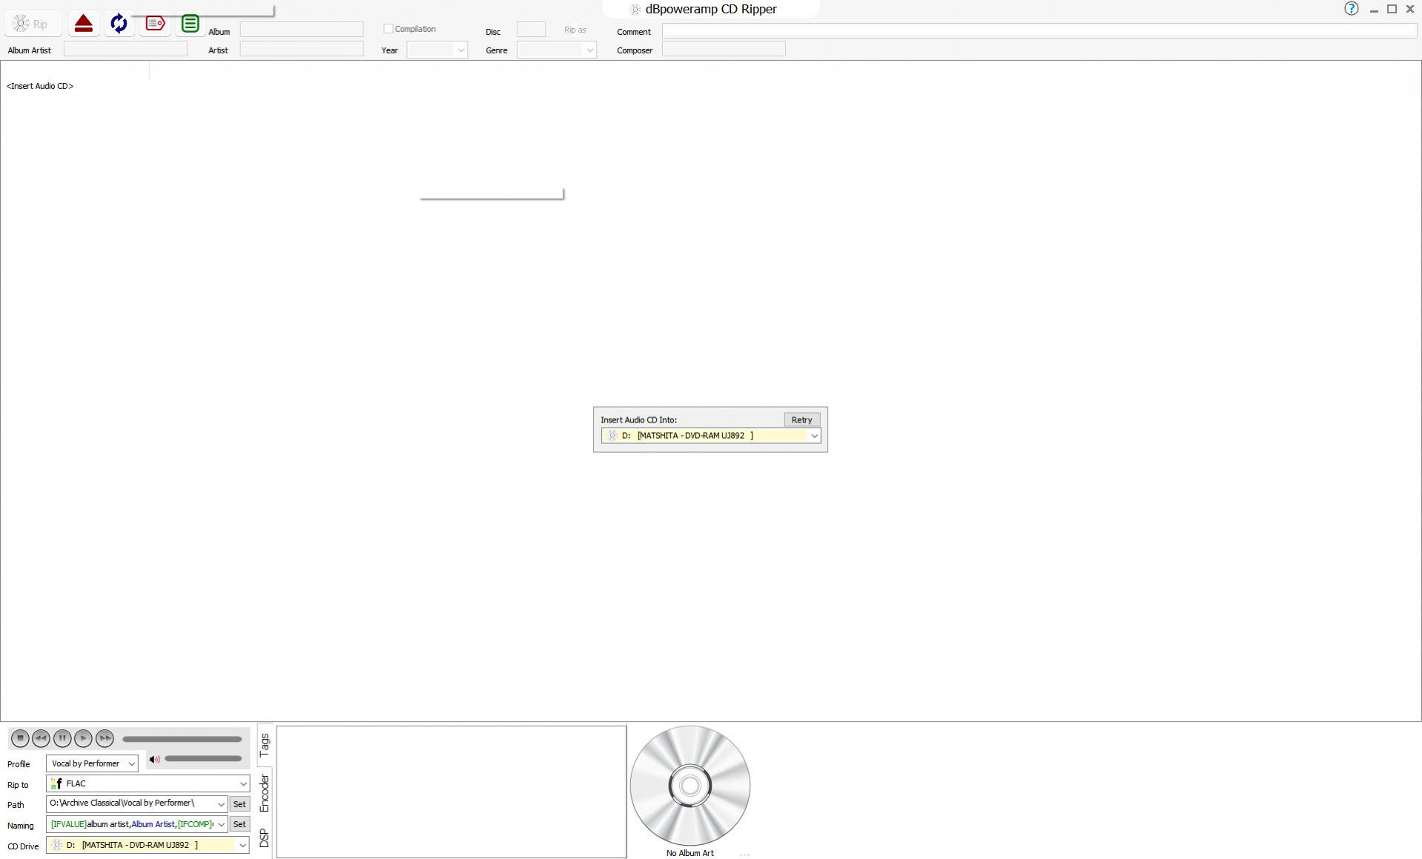Open the Insert Audio CD drive dropdown

click(x=813, y=436)
